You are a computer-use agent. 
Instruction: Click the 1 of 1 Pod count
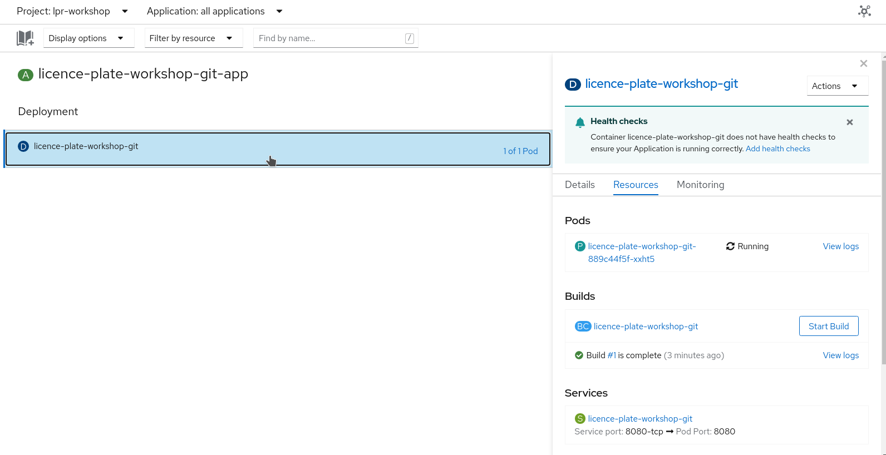(x=520, y=151)
